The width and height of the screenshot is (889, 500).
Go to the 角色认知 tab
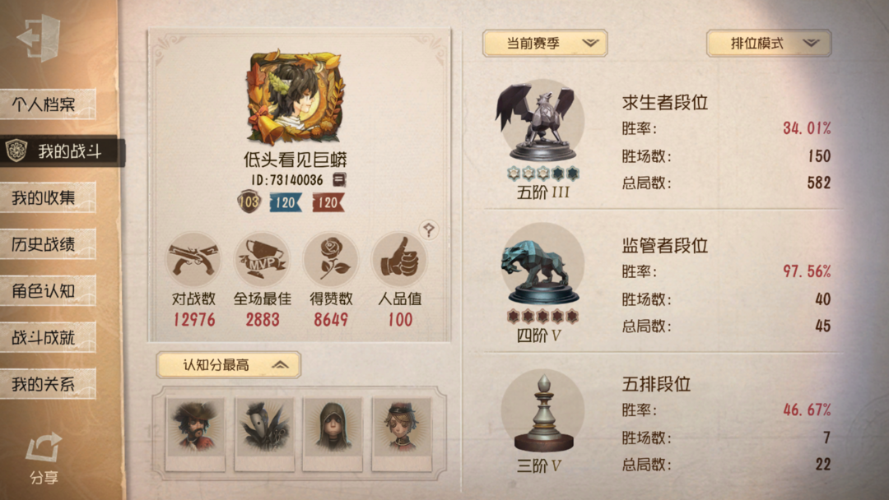pos(49,291)
